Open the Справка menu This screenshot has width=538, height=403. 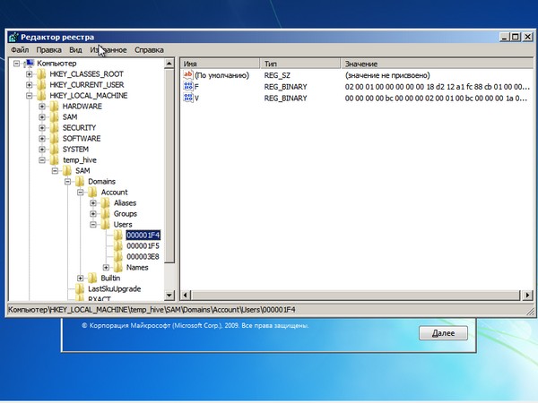149,50
